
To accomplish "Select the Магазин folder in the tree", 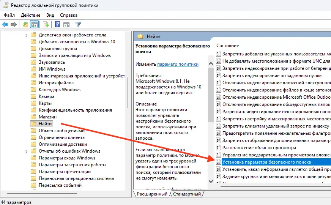I will coord(47,117).
